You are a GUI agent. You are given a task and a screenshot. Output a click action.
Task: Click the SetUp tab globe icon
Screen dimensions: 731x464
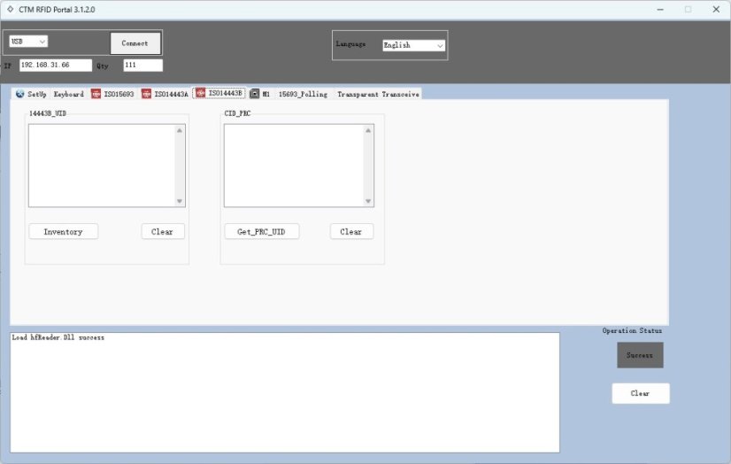click(x=19, y=94)
